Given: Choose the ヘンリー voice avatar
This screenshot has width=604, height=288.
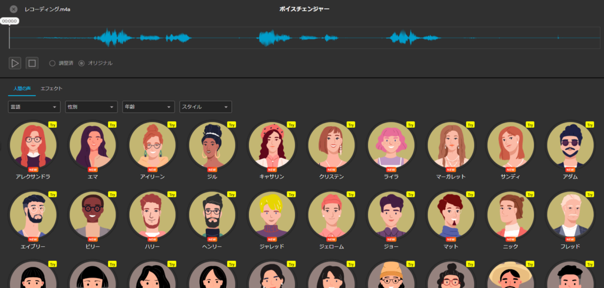Looking at the screenshot, I should [212, 216].
